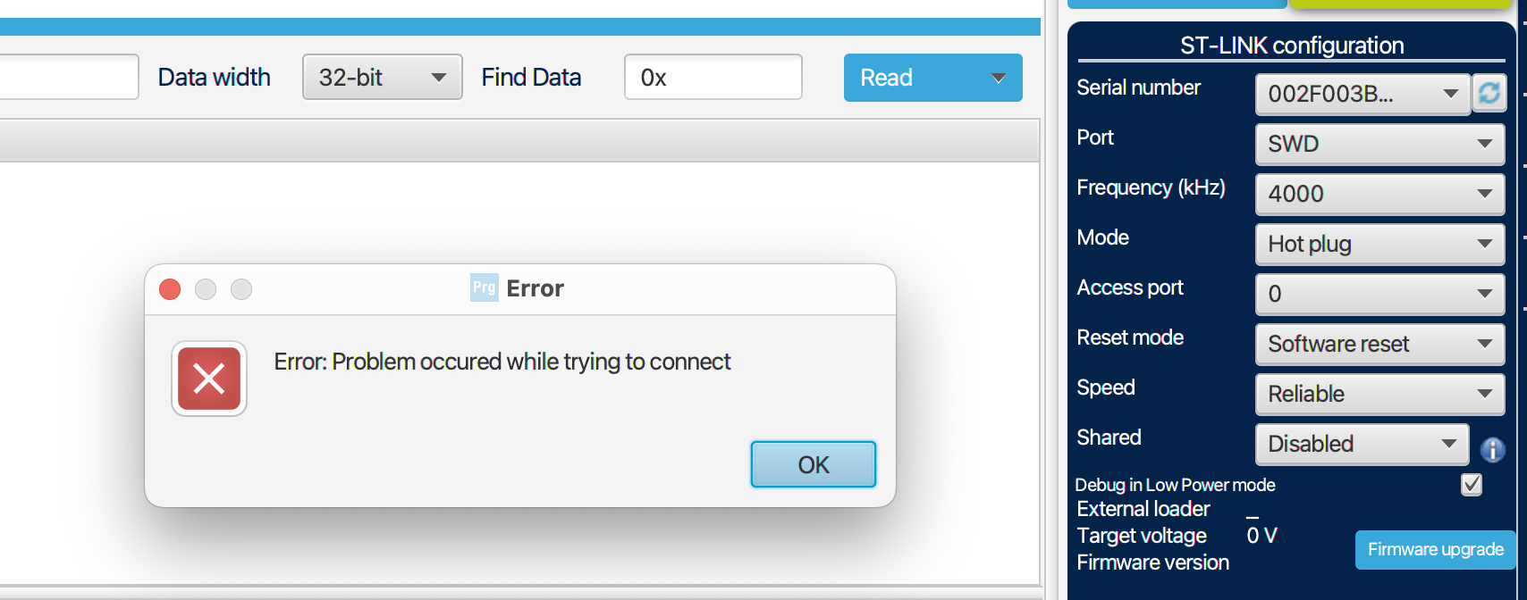Open the Data width dropdown
The image size is (1527, 600).
pos(382,78)
